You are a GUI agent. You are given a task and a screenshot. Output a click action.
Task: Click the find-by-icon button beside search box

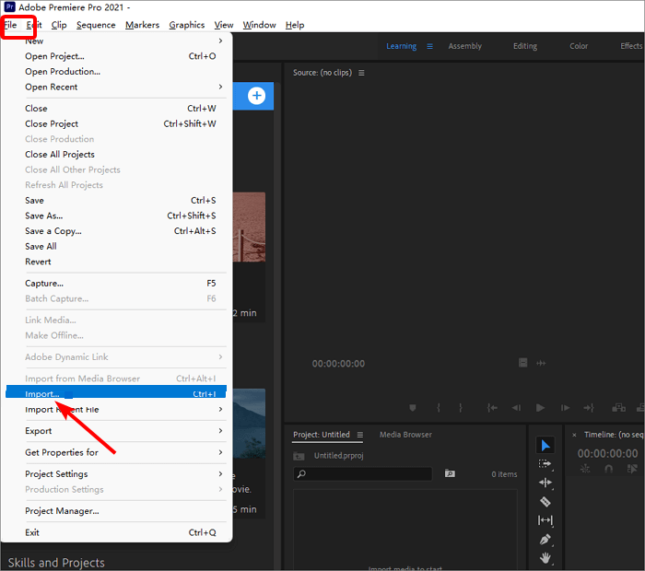point(450,473)
